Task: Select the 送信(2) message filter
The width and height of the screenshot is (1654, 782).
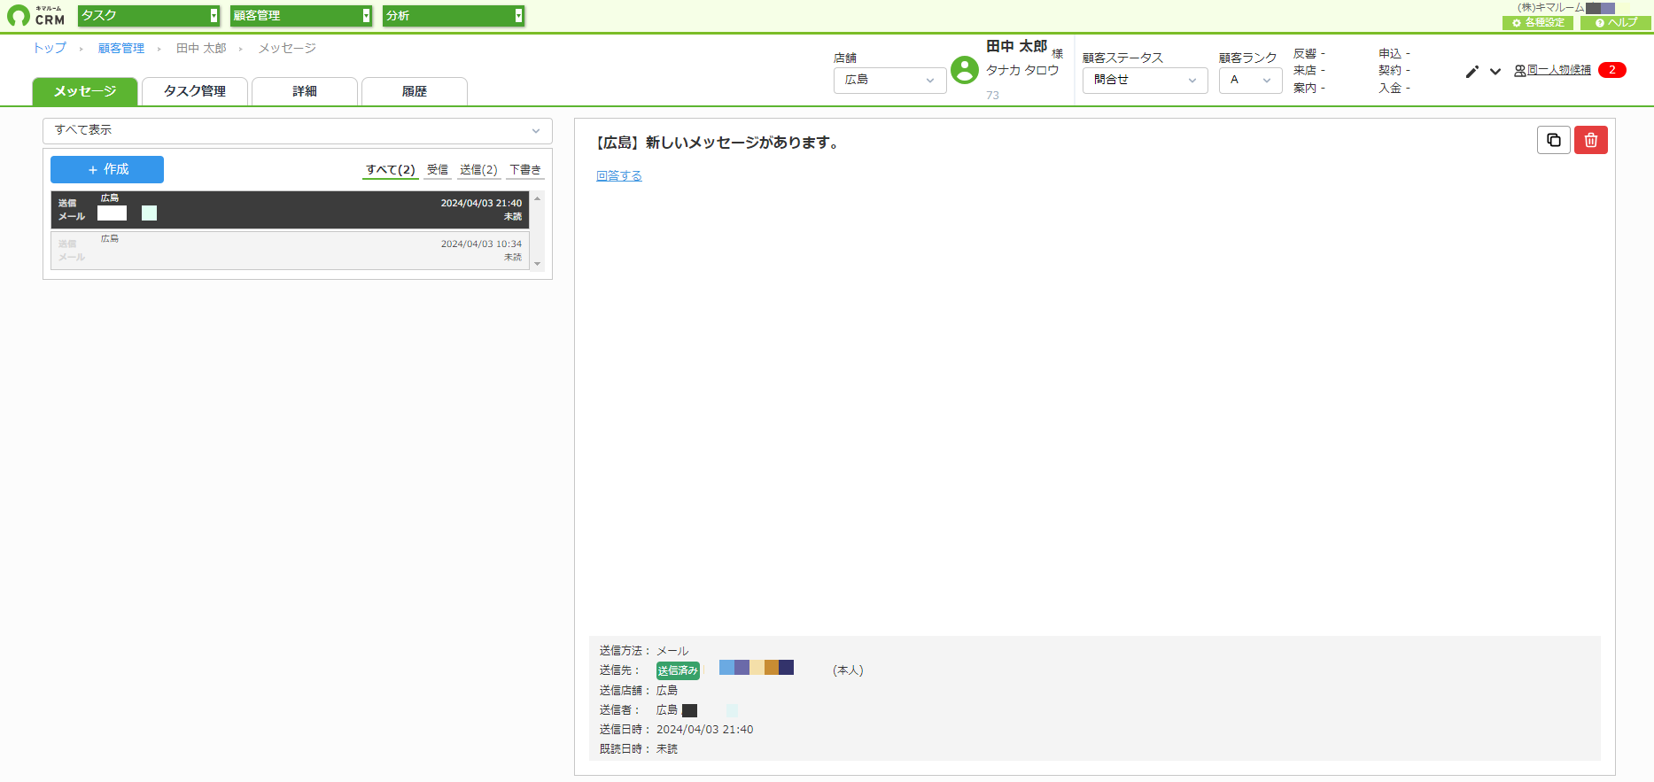Action: tap(478, 170)
